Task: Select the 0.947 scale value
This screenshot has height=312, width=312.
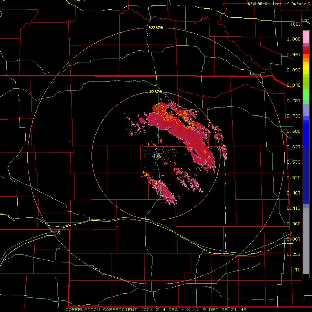Action: click(294, 54)
